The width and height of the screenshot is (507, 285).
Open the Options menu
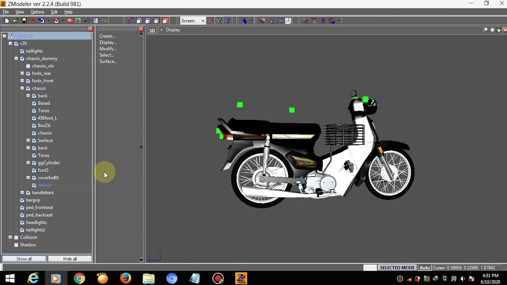coord(37,12)
